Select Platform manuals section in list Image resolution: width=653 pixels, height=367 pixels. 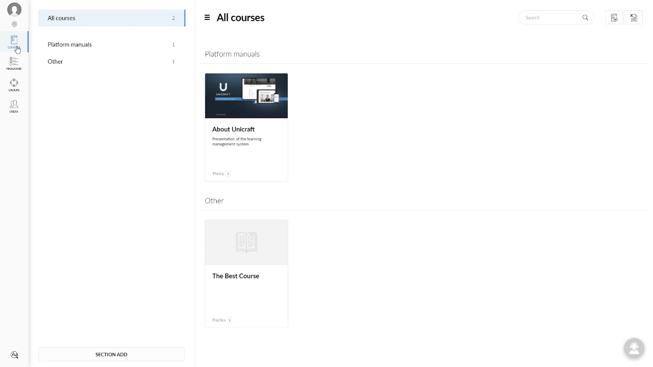(112, 44)
